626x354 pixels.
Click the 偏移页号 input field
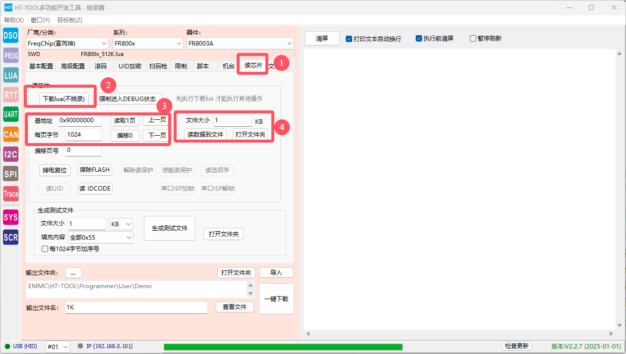click(x=83, y=150)
